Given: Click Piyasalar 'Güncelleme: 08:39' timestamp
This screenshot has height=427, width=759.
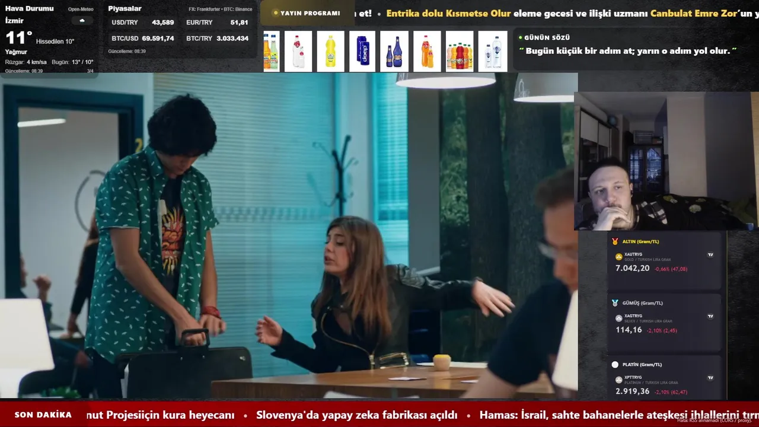Looking at the screenshot, I should [x=127, y=52].
